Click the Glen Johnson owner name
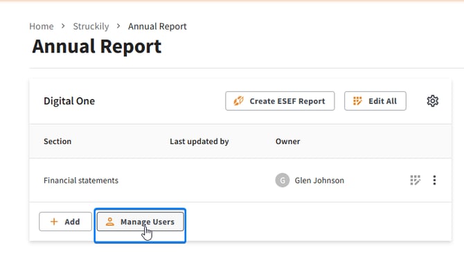 [x=319, y=180]
